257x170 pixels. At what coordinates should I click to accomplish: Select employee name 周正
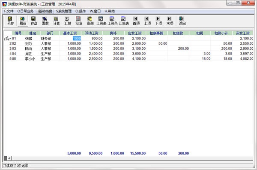(x=28, y=54)
